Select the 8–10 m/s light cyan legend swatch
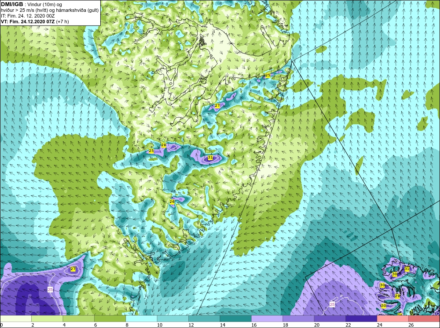The width and height of the screenshot is (440, 328). tap(141, 319)
